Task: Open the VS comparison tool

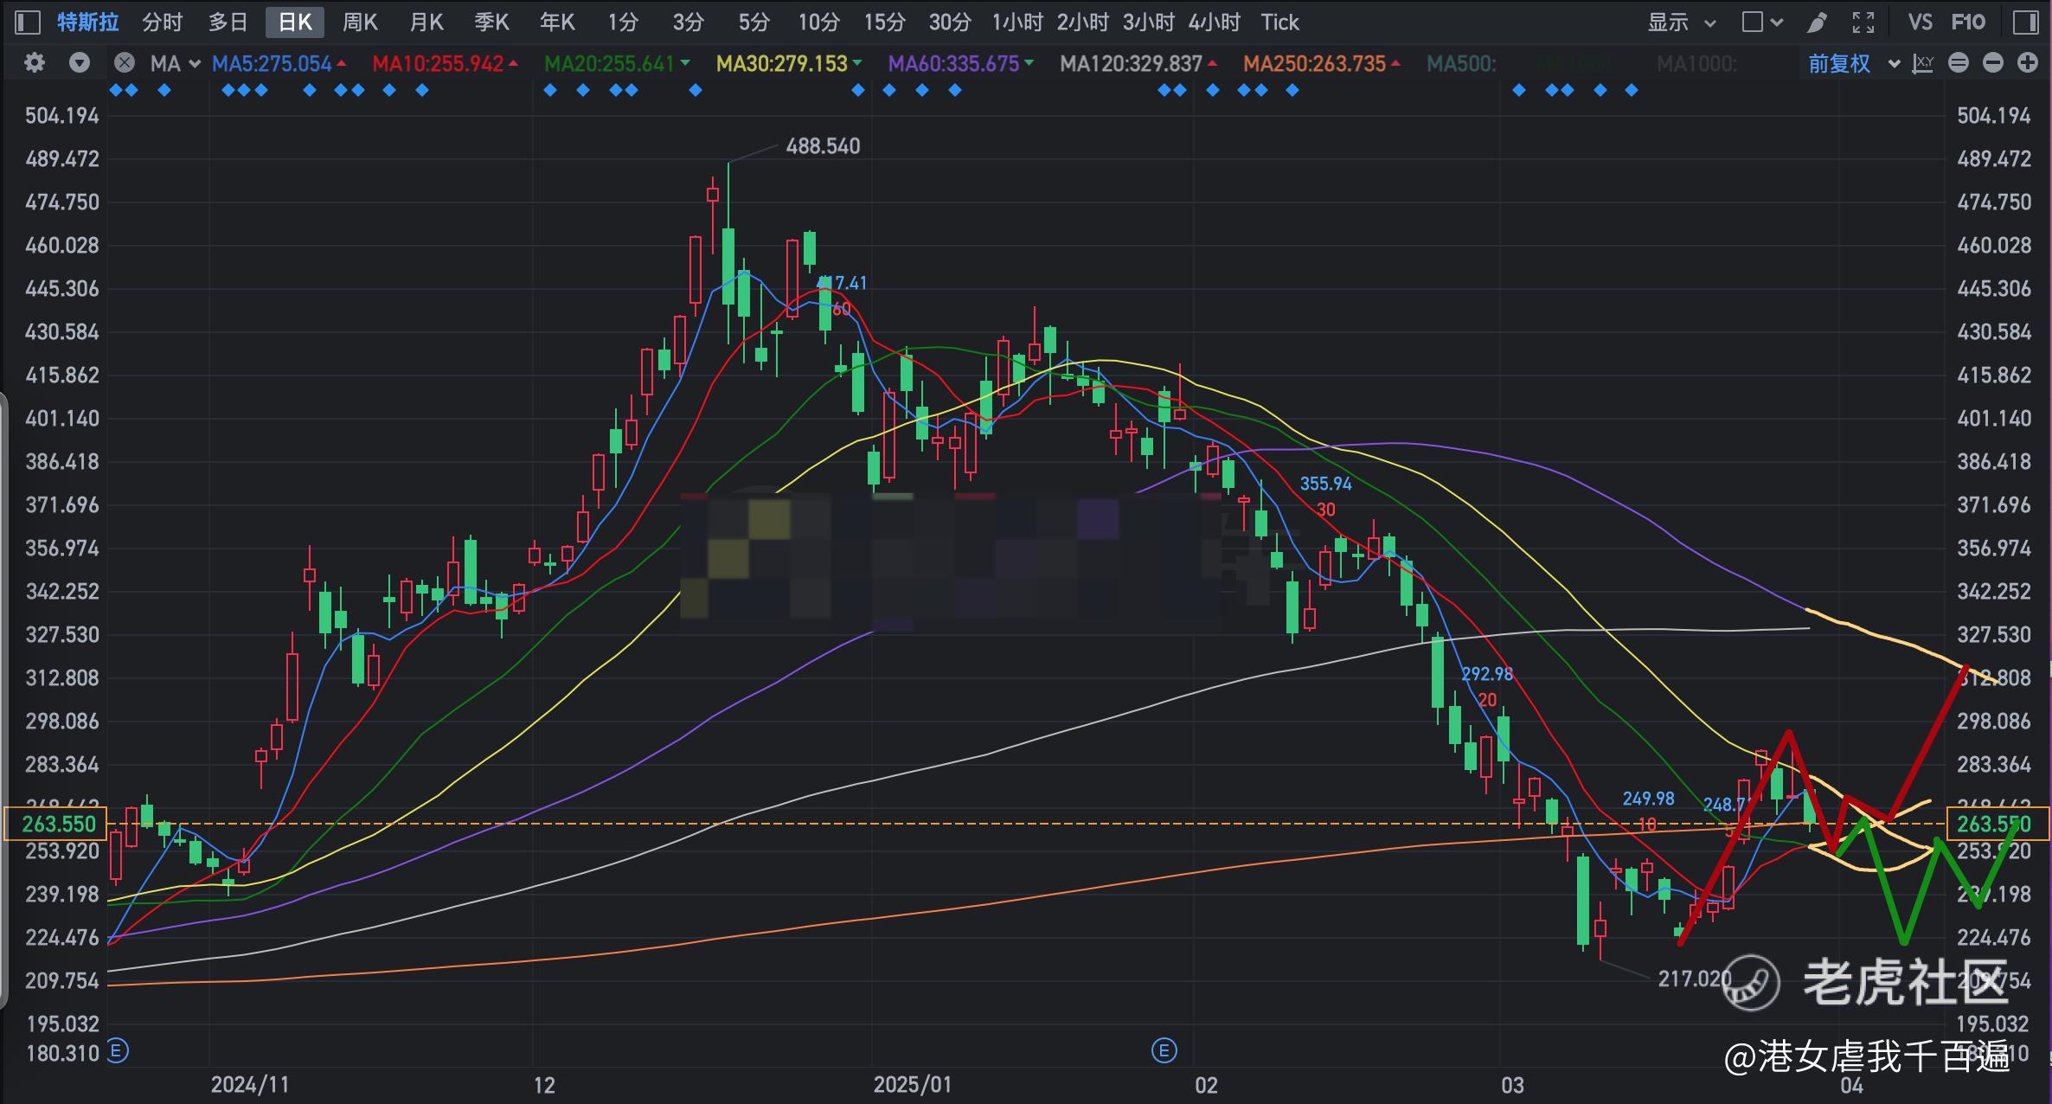Action: (1921, 22)
